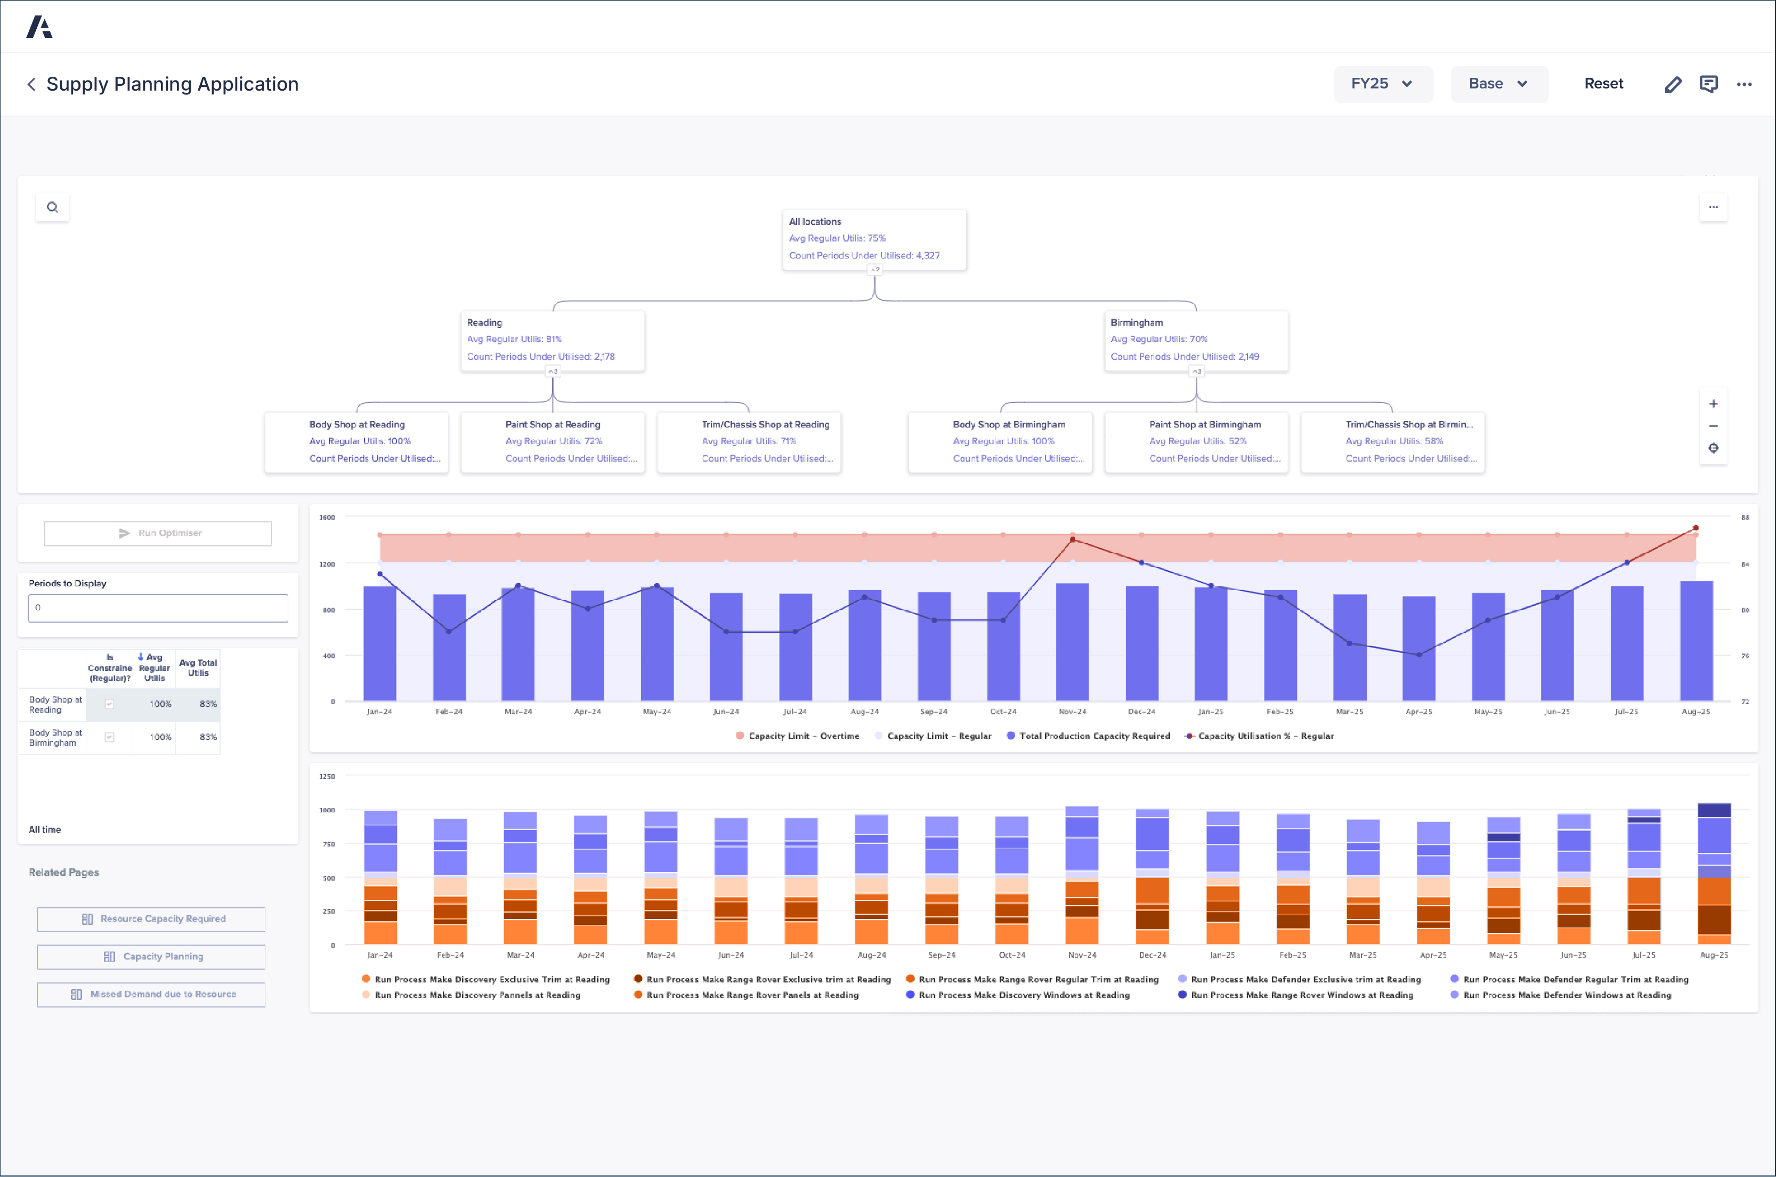Click the magnifying glass search icon on hierarchy chart
The width and height of the screenshot is (1776, 1177).
53,206
